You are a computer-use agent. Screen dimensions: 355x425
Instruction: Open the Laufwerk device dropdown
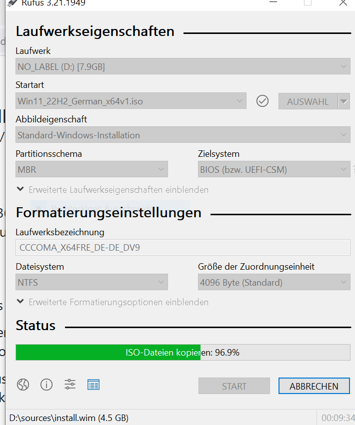[x=183, y=66]
